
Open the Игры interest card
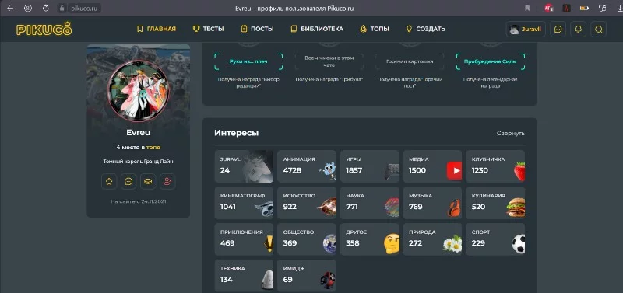pos(369,166)
